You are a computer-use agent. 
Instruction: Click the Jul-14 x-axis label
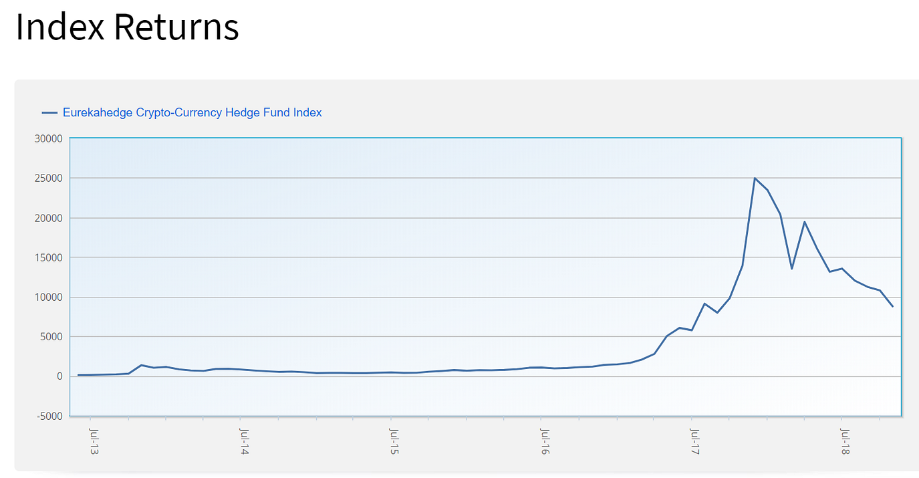click(x=244, y=443)
